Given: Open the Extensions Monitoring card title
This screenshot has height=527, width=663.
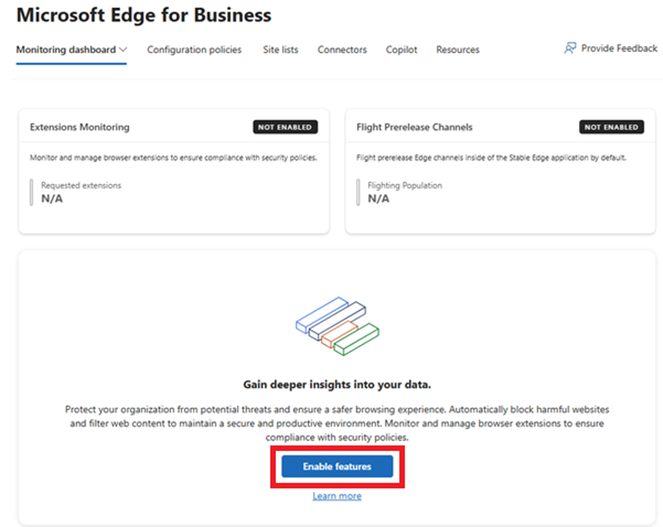Looking at the screenshot, I should pyautogui.click(x=80, y=127).
